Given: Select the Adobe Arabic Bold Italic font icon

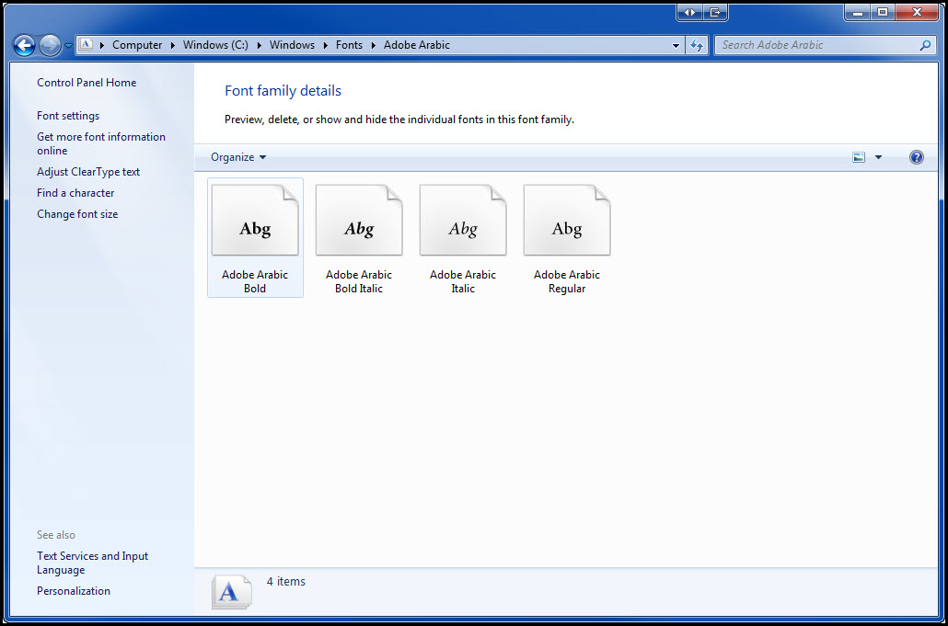Looking at the screenshot, I should tap(359, 221).
